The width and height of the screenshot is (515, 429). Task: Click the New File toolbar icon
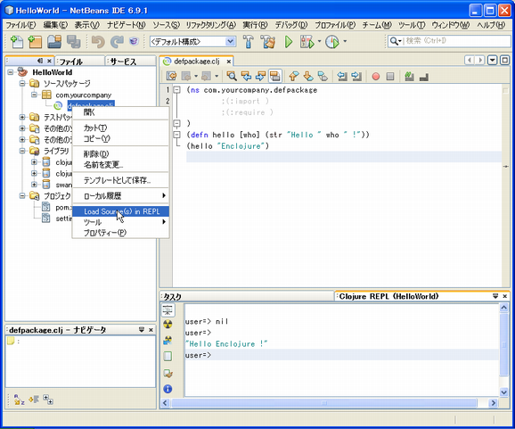(17, 42)
